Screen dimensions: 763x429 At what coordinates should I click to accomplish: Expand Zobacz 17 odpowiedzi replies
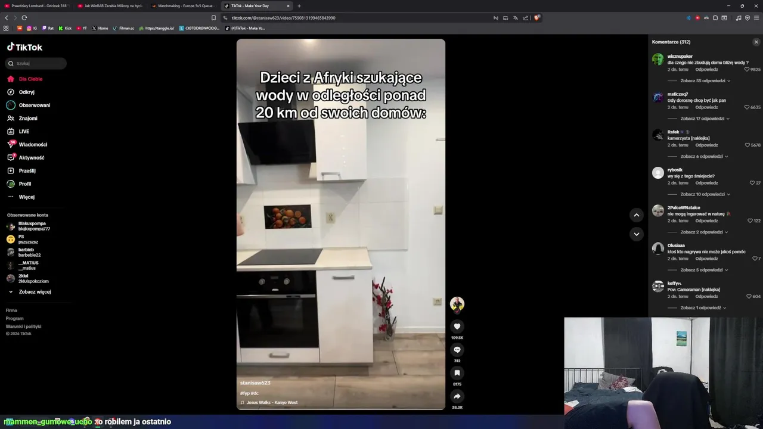(x=705, y=119)
